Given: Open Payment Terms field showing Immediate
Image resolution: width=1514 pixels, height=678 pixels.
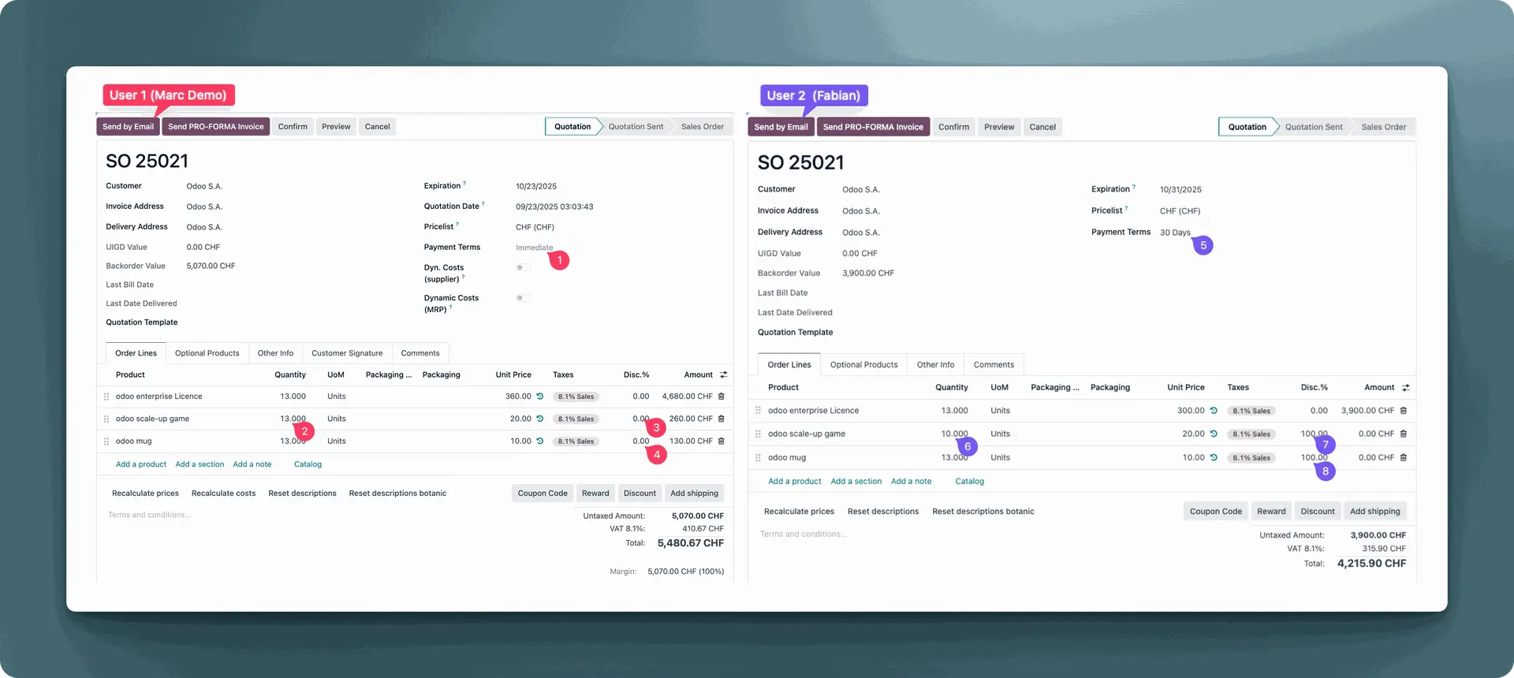Looking at the screenshot, I should tap(534, 248).
